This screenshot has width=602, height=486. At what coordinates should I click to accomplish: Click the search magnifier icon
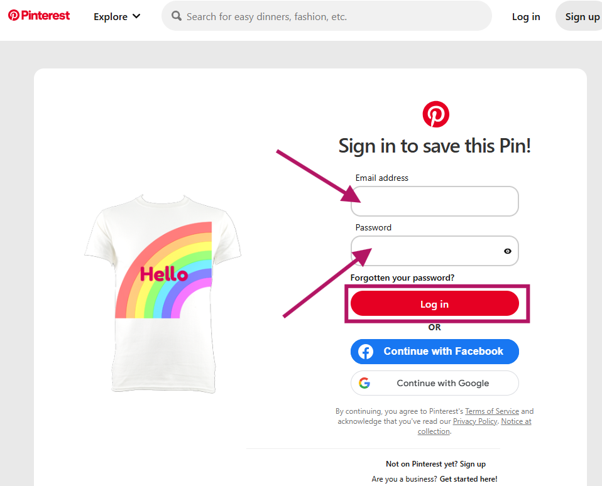tap(177, 16)
